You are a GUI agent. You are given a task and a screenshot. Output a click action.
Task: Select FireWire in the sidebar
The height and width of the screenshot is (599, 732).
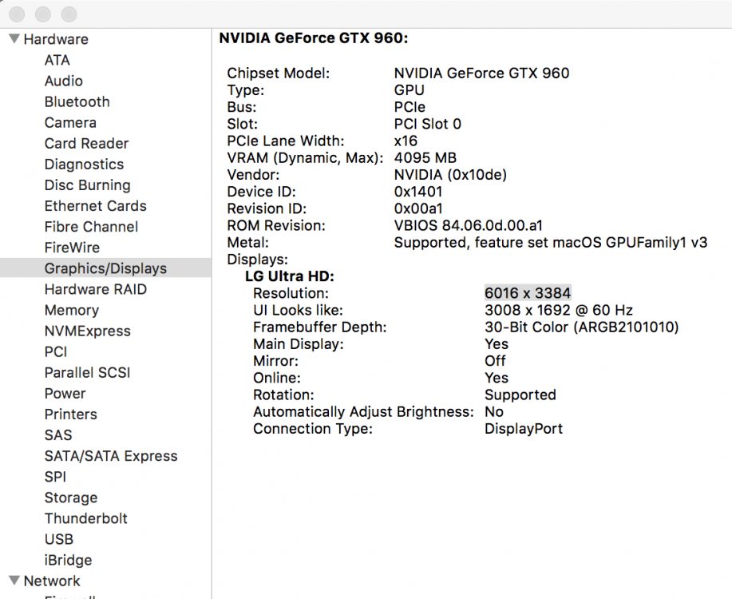[72, 248]
